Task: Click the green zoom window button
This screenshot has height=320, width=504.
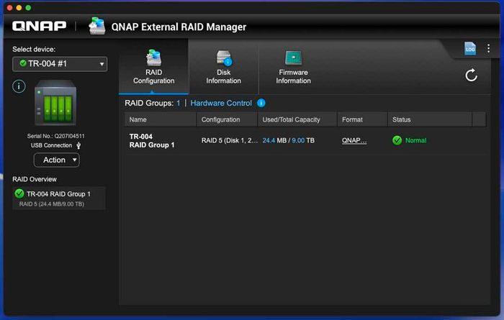Action: pos(28,8)
